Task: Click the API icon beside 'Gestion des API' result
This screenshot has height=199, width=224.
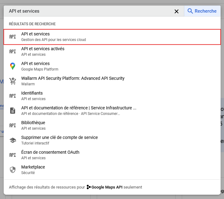Action: (x=13, y=37)
